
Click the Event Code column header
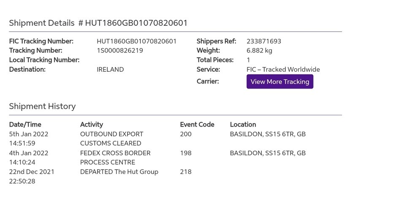tap(197, 124)
